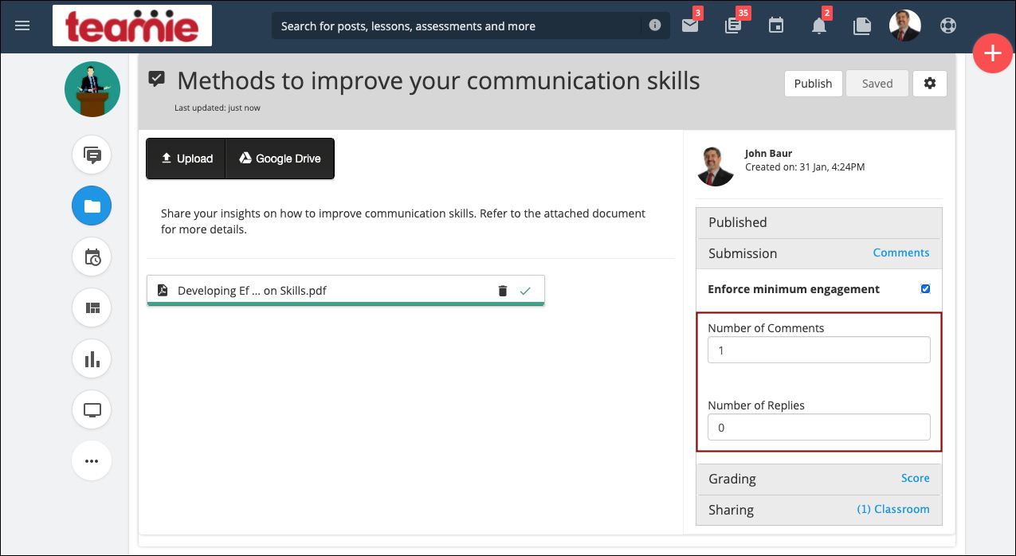Click the 'Created on: 31 Jan, 4:24PM' text
Image resolution: width=1016 pixels, height=556 pixels.
click(805, 167)
